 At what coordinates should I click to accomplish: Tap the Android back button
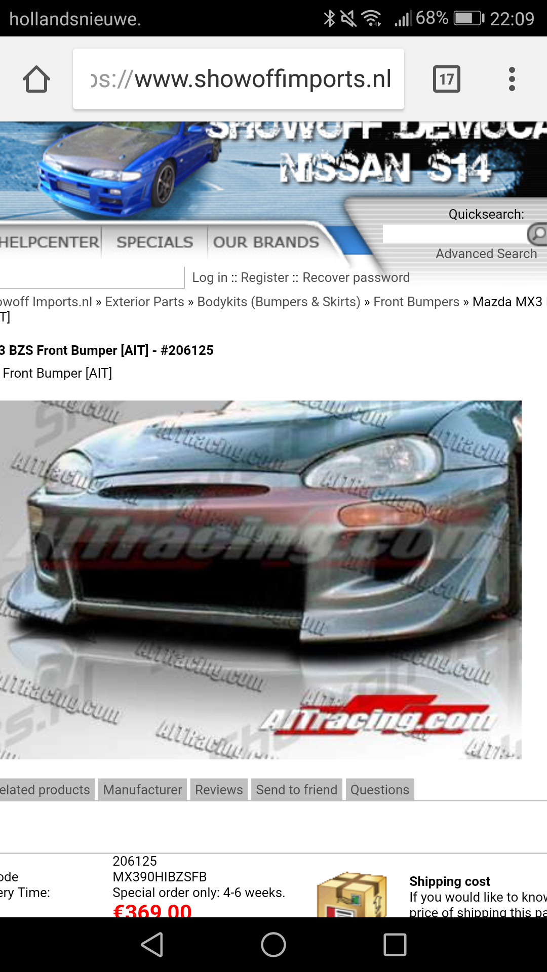152,945
